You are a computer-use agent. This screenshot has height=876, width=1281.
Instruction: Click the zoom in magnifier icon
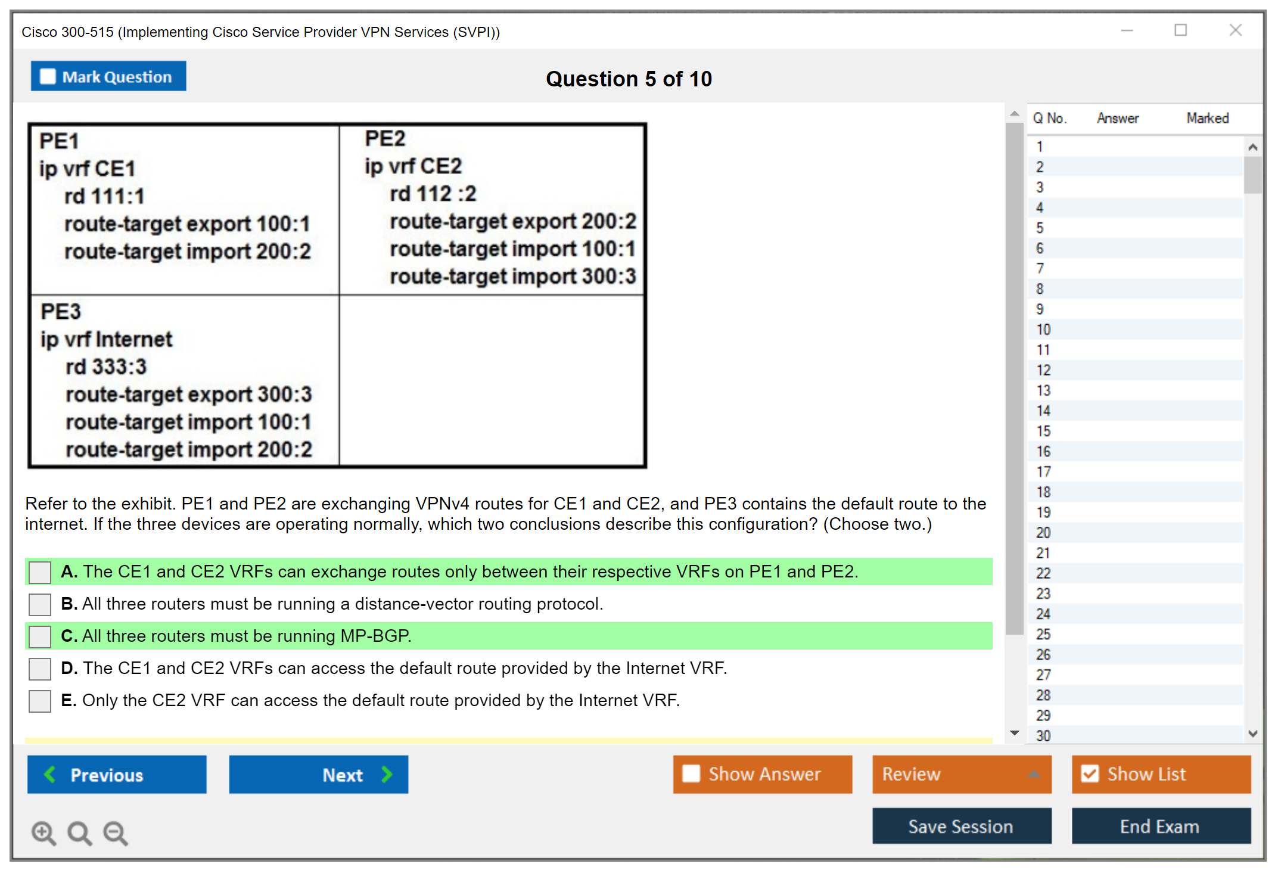[43, 832]
